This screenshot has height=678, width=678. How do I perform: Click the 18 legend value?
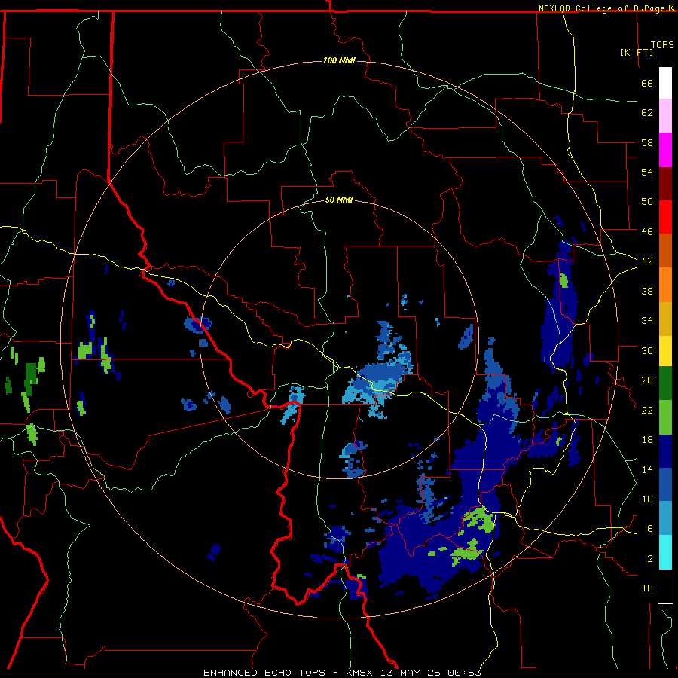(647, 440)
